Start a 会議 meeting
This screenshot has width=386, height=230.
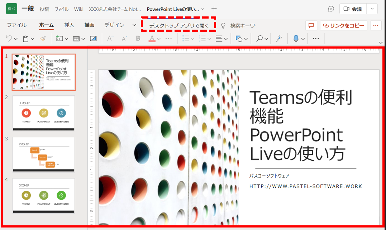pos(353,9)
